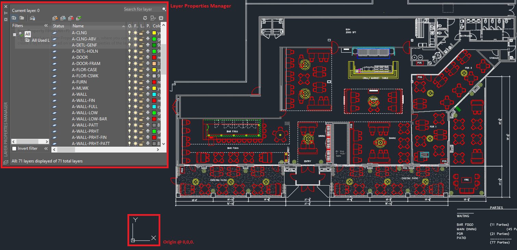517x250 pixels.
Task: Expand the All filter tree node
Action: (14, 34)
